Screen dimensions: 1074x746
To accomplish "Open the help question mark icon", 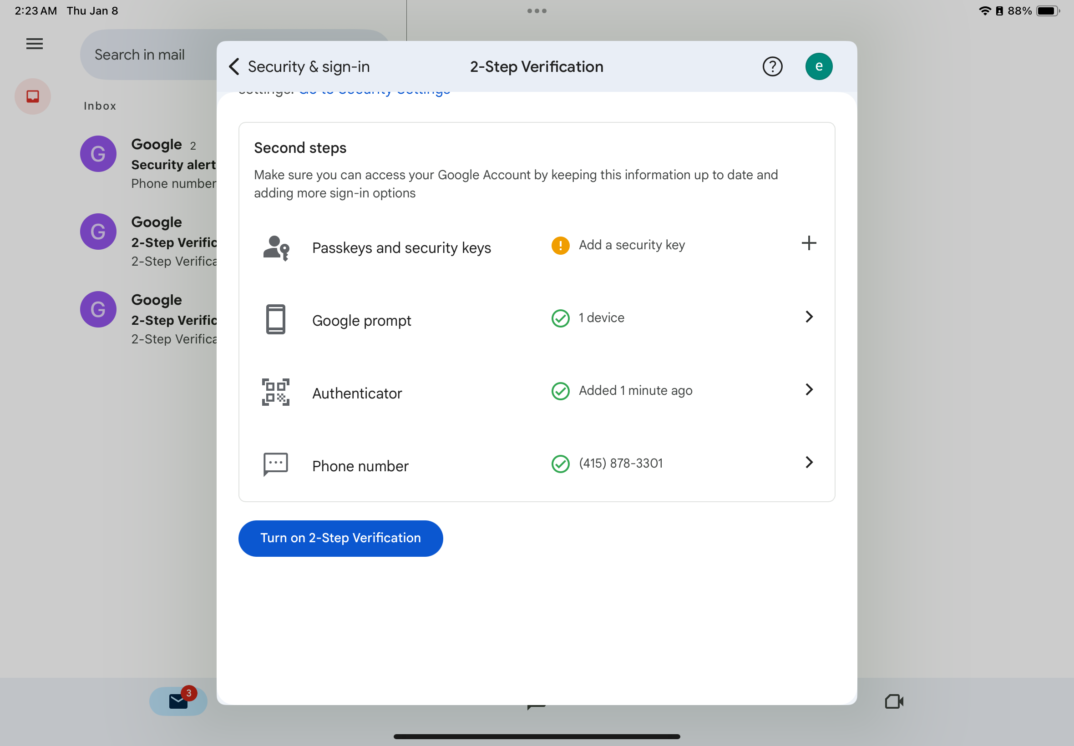I will tap(772, 66).
